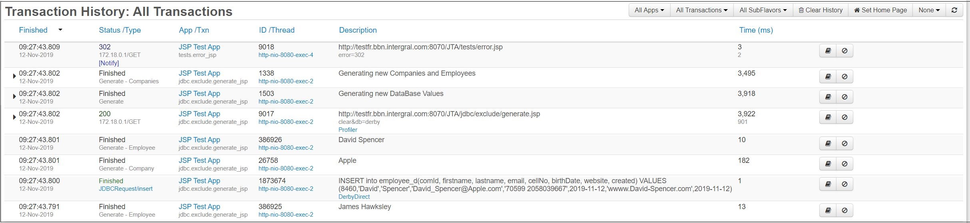Expand the Generating new DataBase Values row
The height and width of the screenshot is (223, 970).
[14, 96]
